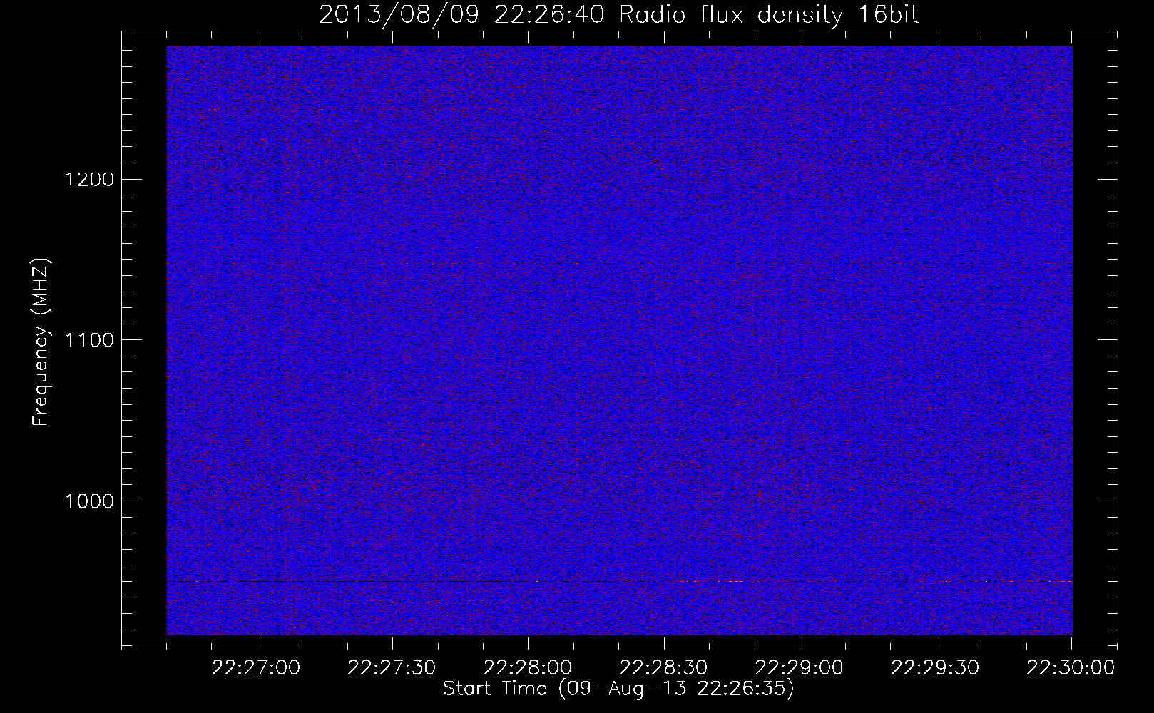Viewport: 1154px width, 713px height.
Task: Click the 22:30:00 time tick label
Action: pos(1071,668)
